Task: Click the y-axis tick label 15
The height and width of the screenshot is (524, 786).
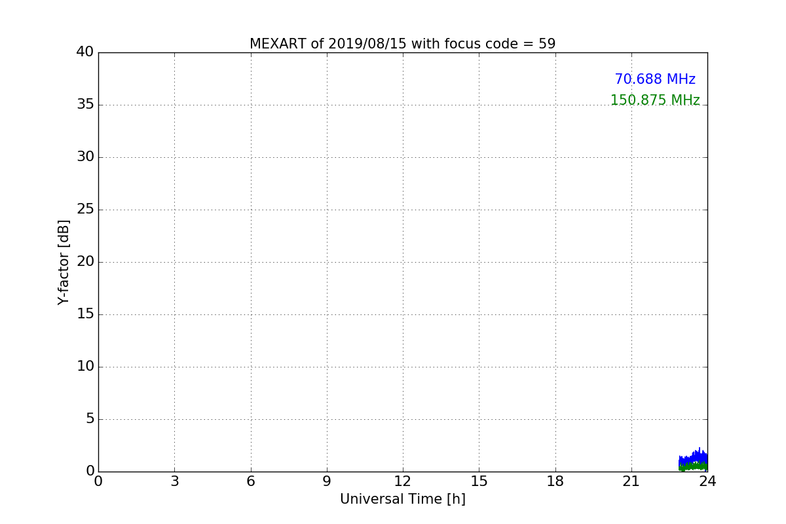Action: point(85,314)
